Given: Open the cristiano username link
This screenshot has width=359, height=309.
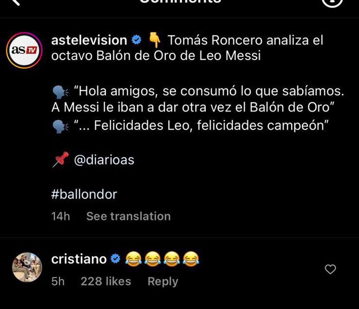Looking at the screenshot, I should (x=79, y=259).
